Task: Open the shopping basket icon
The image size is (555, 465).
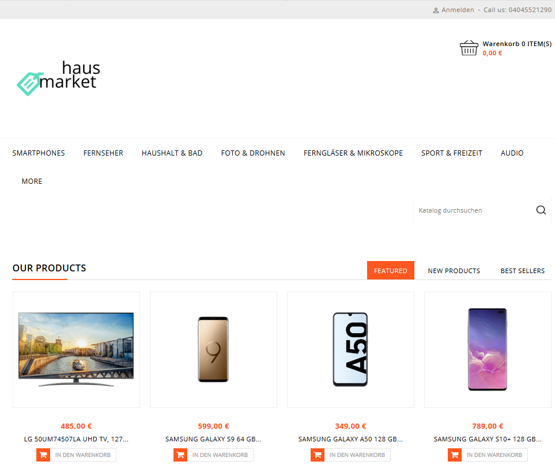Action: pyautogui.click(x=469, y=48)
